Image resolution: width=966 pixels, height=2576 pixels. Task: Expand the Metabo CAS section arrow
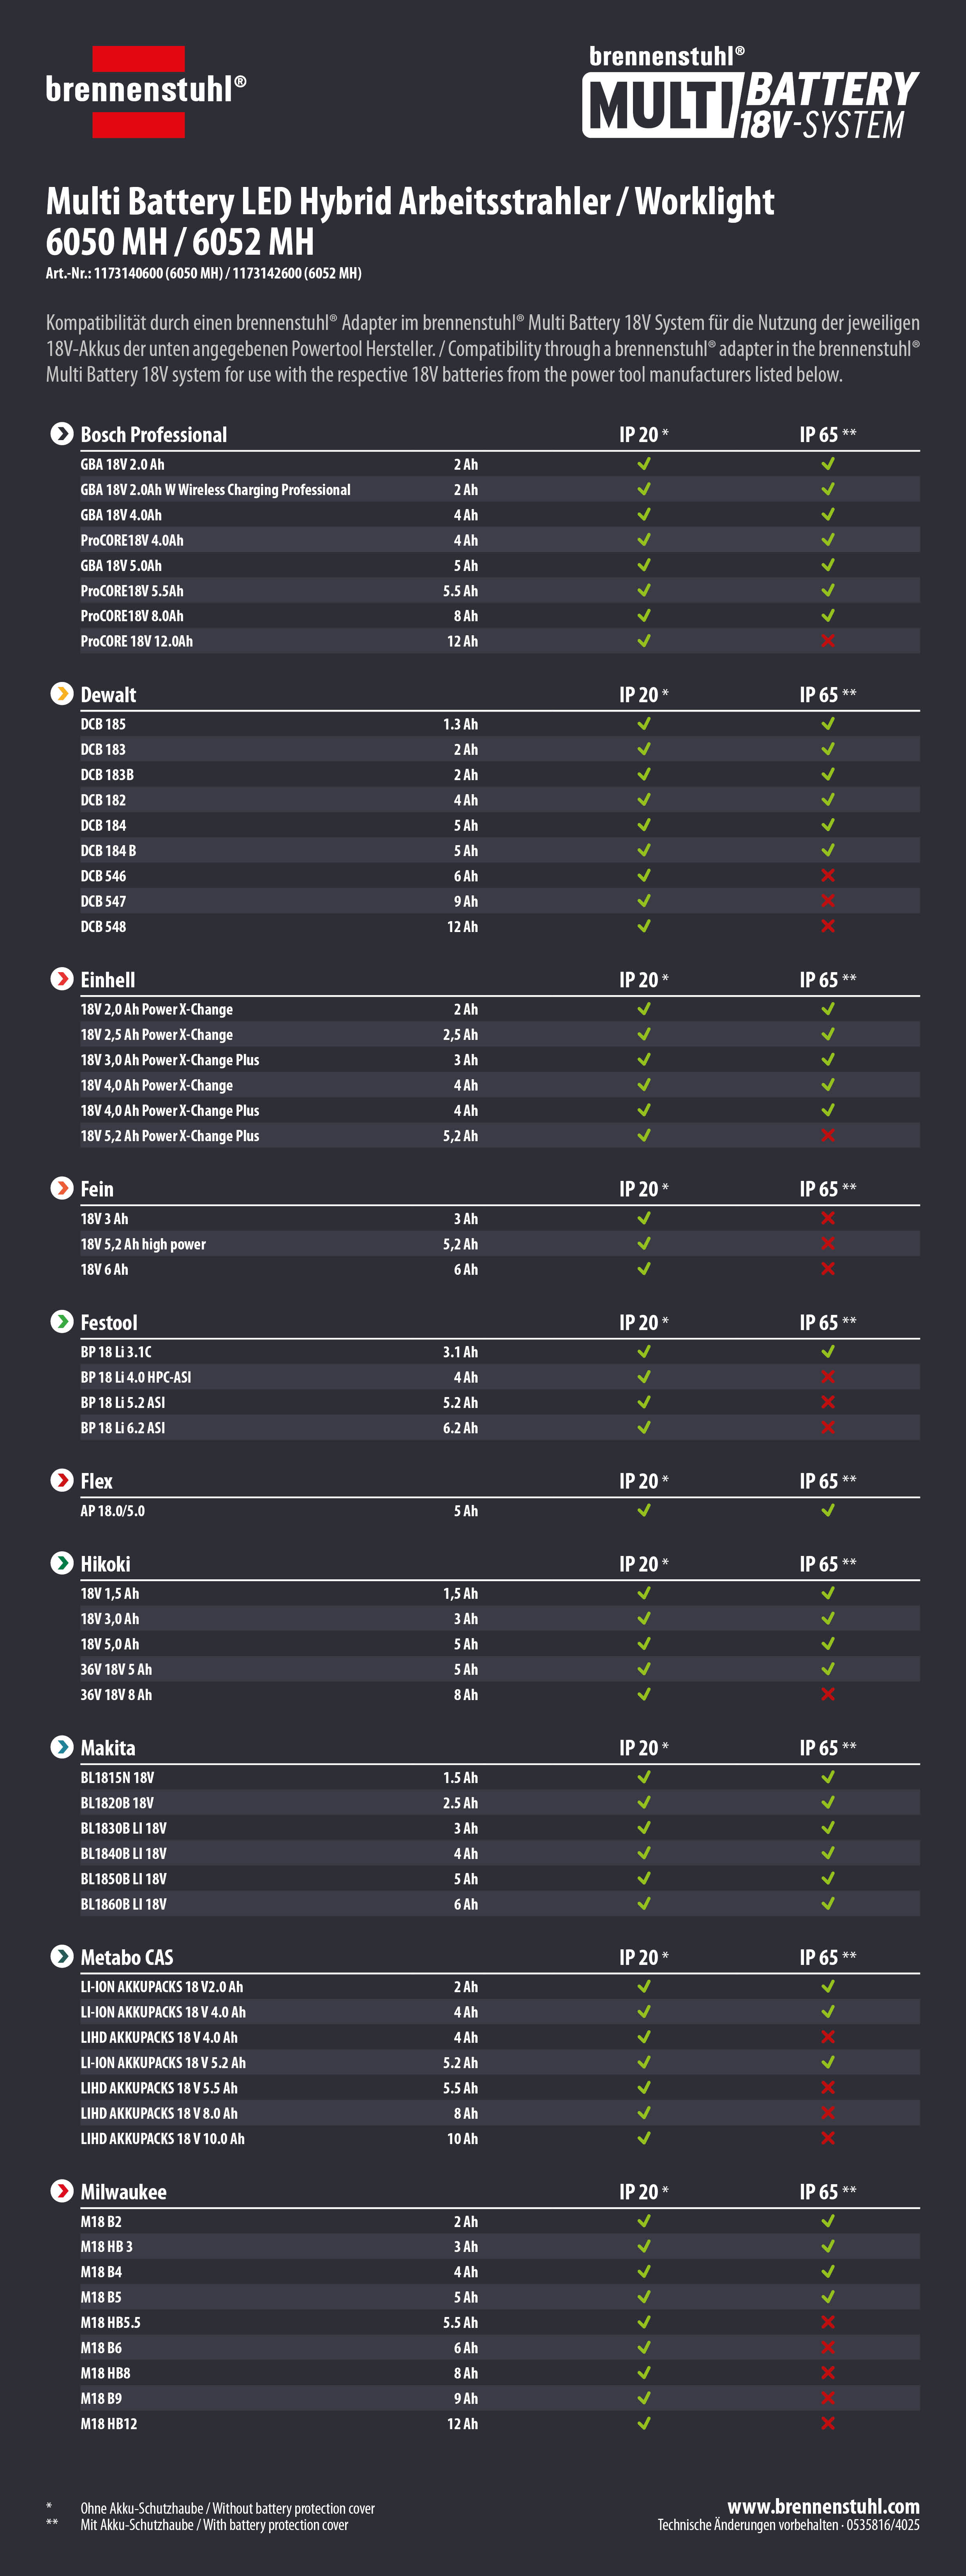(62, 1956)
